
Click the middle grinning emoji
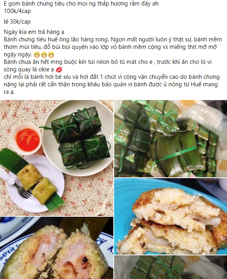(x=44, y=55)
